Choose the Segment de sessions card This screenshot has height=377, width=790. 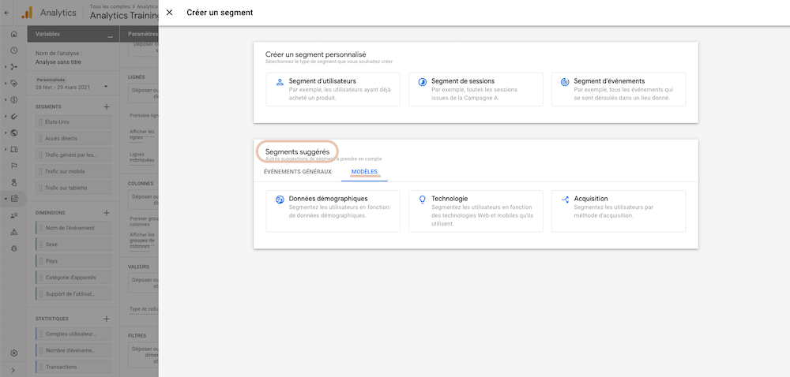coord(476,89)
